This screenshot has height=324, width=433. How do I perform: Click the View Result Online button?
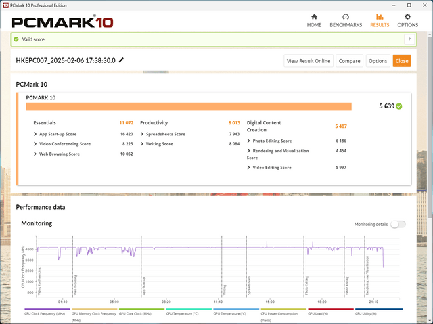point(309,61)
